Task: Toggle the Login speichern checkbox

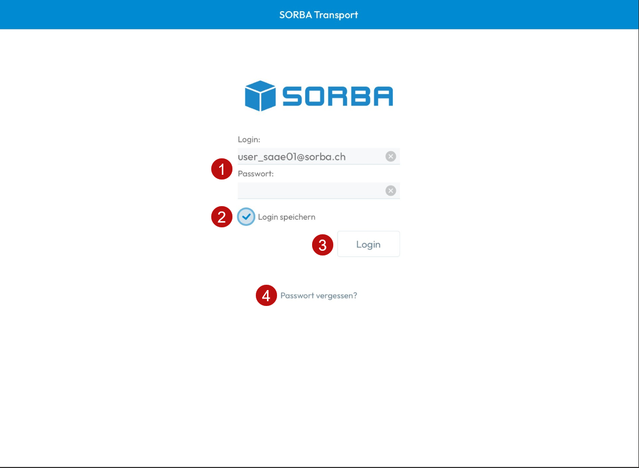Action: tap(246, 217)
